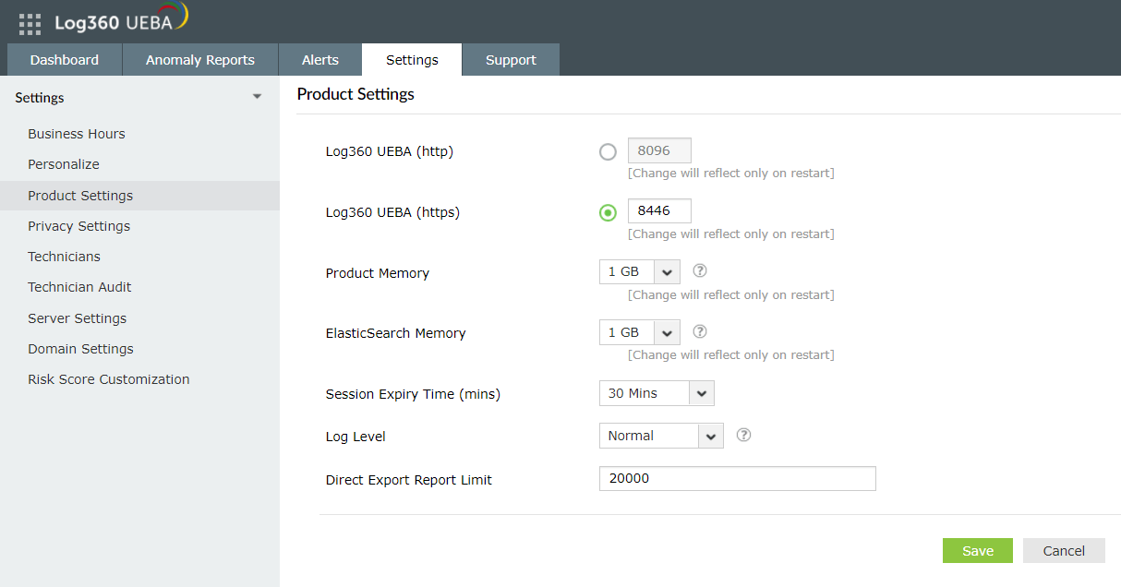
Task: Click the Cancel button
Action: point(1064,551)
